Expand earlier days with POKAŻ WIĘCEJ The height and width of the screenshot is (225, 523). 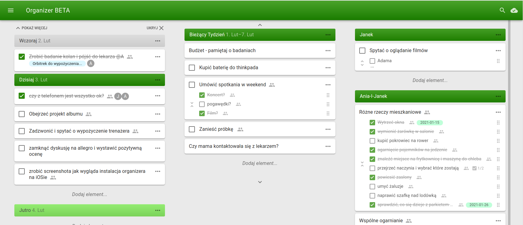(x=32, y=28)
